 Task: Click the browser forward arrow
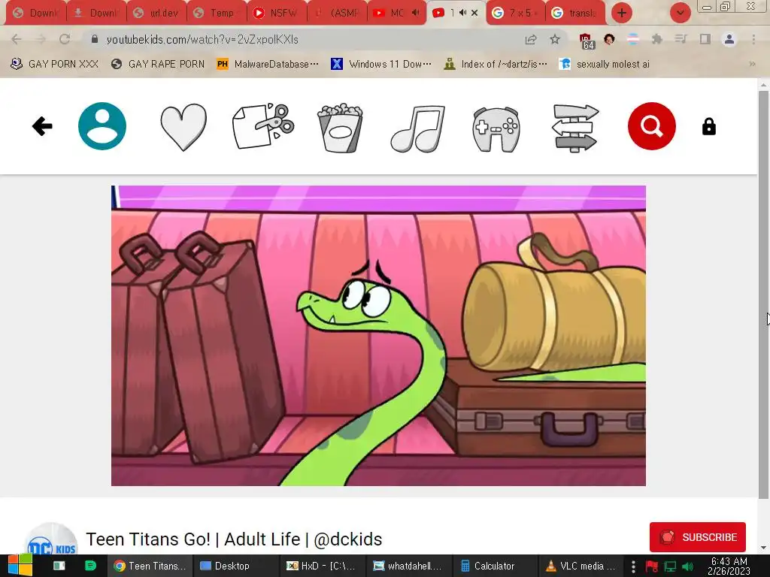(41, 39)
